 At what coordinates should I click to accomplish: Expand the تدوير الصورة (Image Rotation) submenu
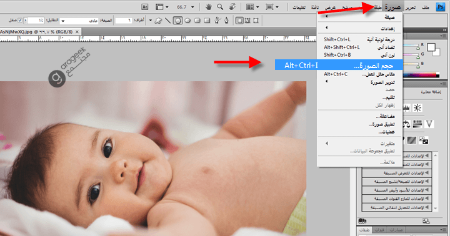(x=360, y=82)
